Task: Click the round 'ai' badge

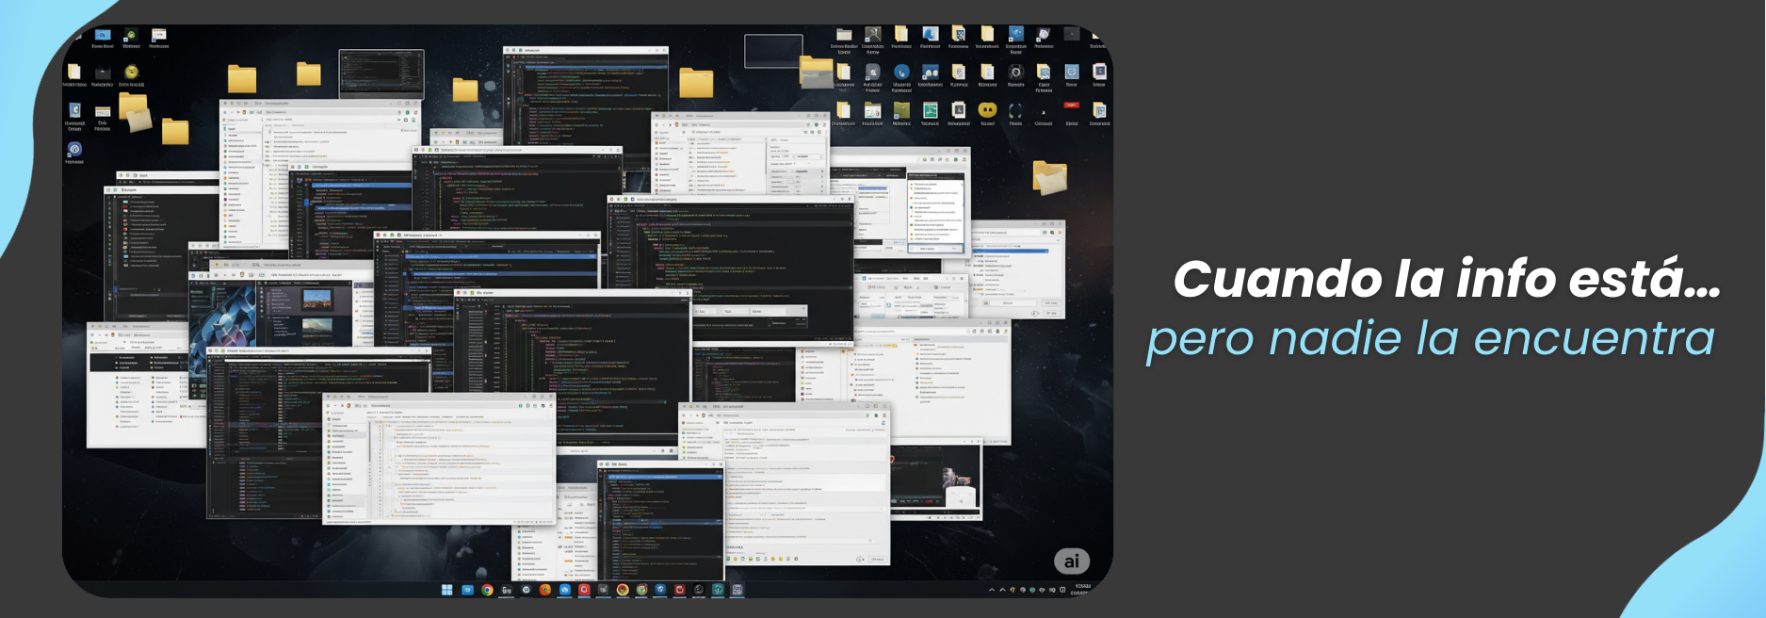Action: click(1071, 561)
